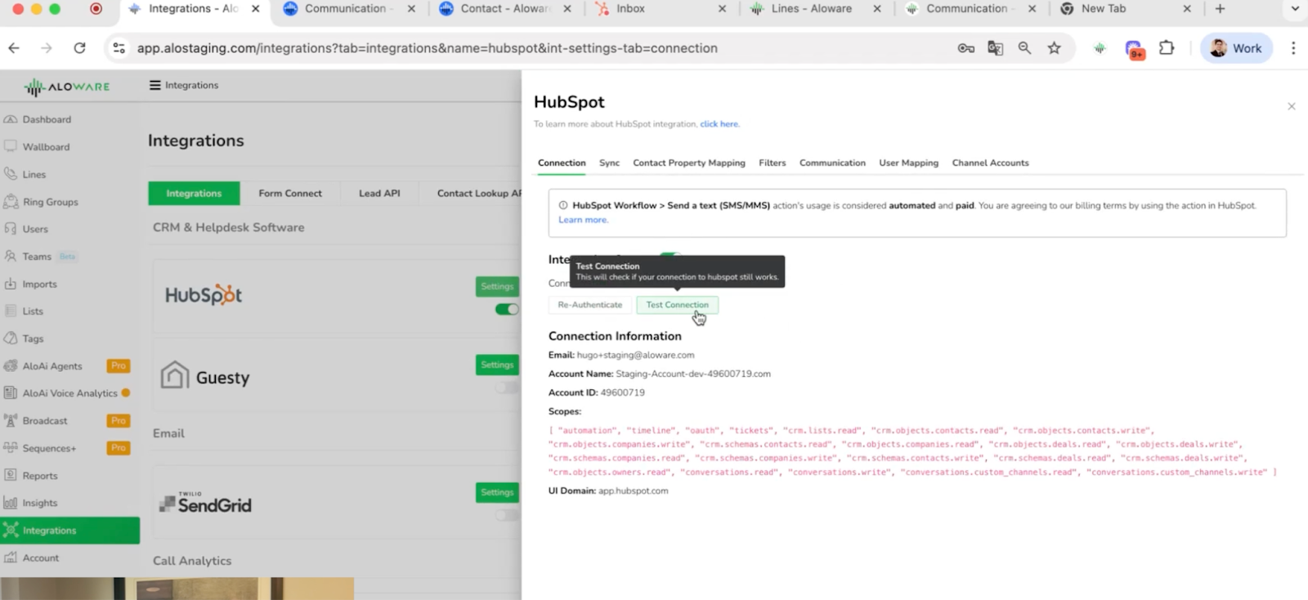
Task: Open HubSpot Settings button
Action: [x=497, y=286]
